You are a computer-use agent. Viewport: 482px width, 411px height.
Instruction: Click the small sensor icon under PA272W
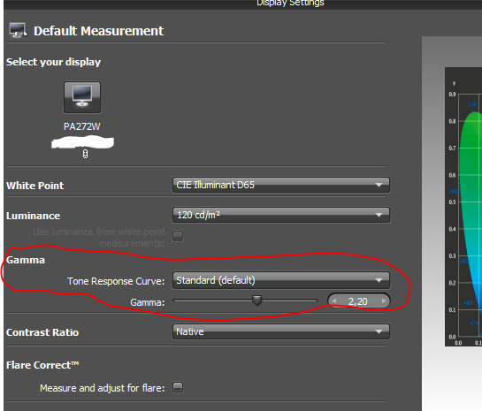pyautogui.click(x=85, y=154)
